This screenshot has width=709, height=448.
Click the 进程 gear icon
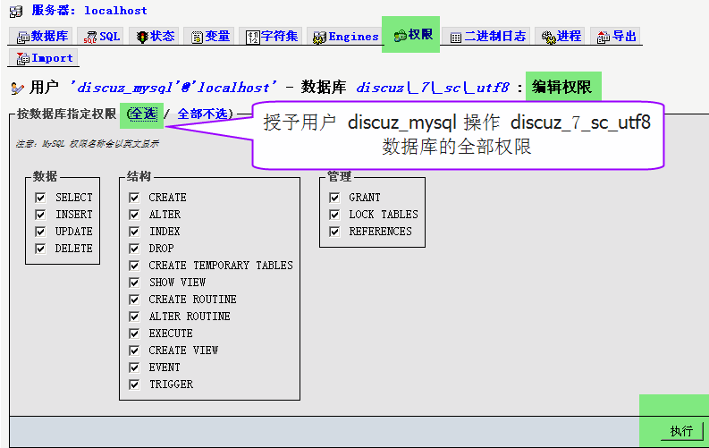(548, 38)
